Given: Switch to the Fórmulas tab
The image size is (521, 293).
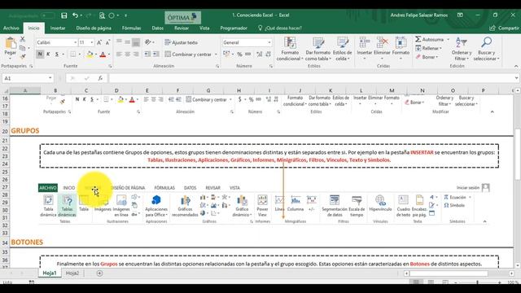Looking at the screenshot, I should pyautogui.click(x=131, y=28).
